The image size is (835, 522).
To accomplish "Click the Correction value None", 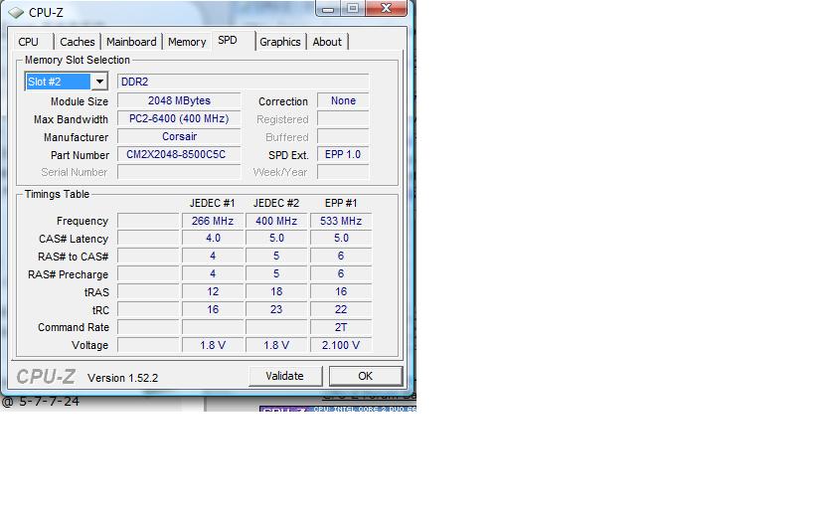I will pos(343,100).
